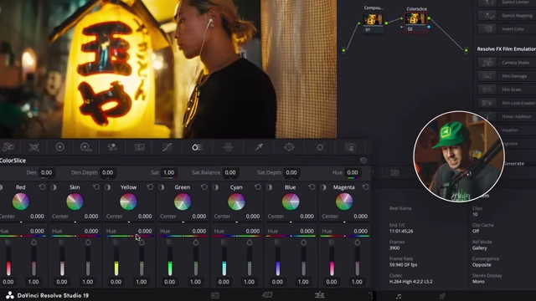Viewport: 536px width, 301px height.
Task: Click the Blue slice color wheel
Action: pyautogui.click(x=291, y=202)
